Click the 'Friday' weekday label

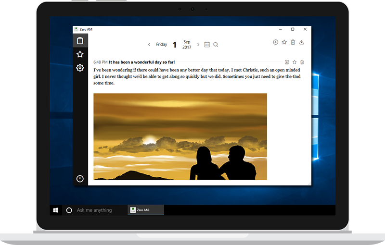pos(162,44)
